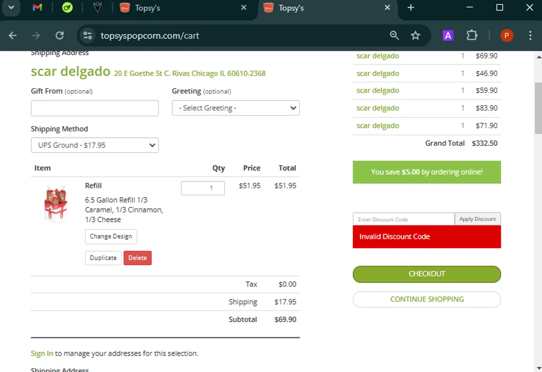Image resolution: width=542 pixels, height=372 pixels.
Task: Open scar delgado order of $69.90
Action: 378,56
